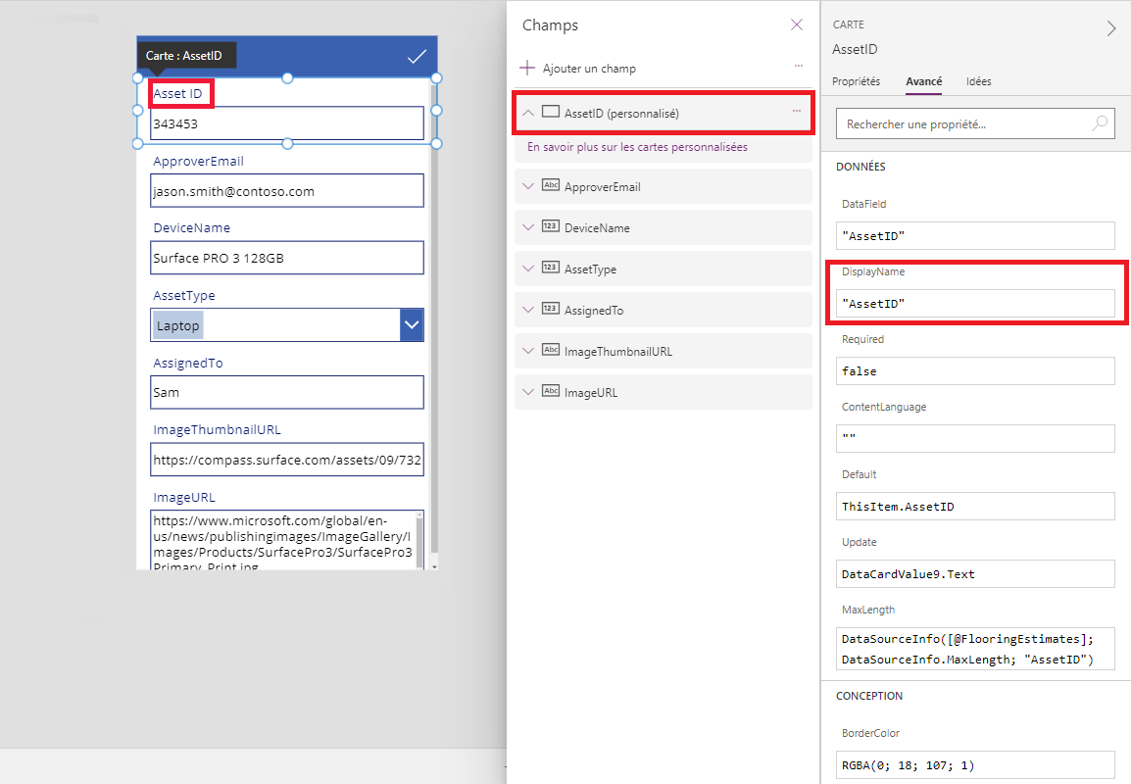Click the Abc icon next to ApproverEmail
Image resolution: width=1131 pixels, height=784 pixels.
point(551,185)
